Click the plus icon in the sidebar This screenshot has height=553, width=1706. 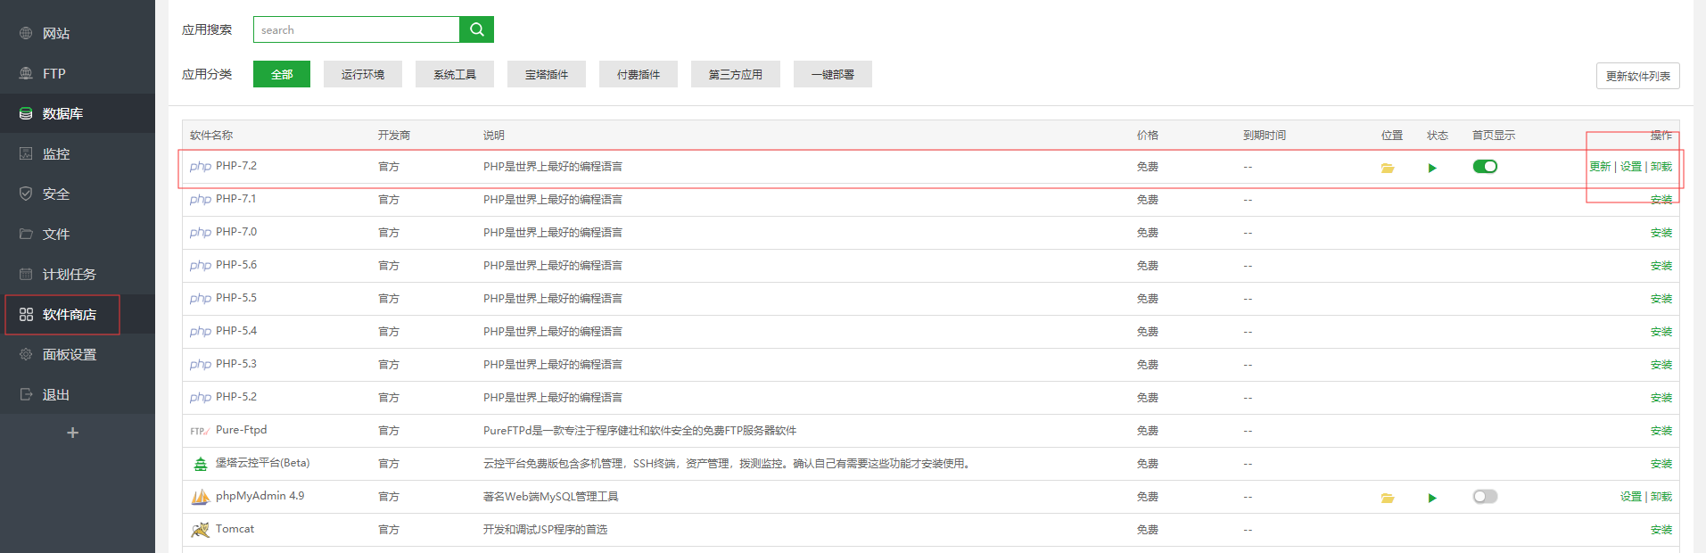pyautogui.click(x=73, y=433)
